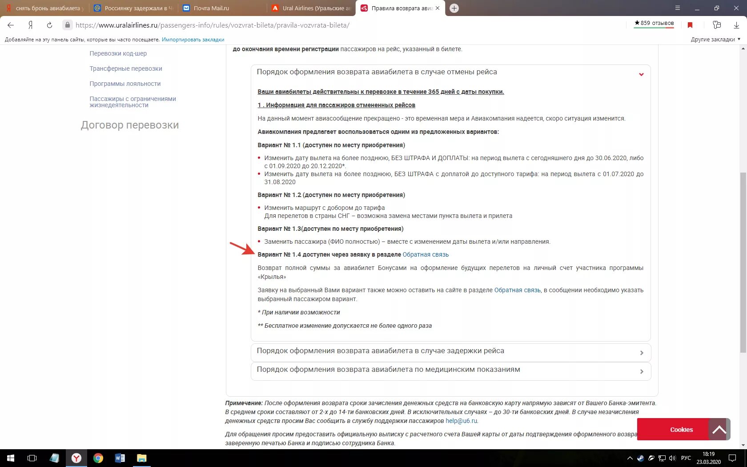This screenshot has height=467, width=747.
Task: Open Task View on taskbar
Action: point(32,458)
